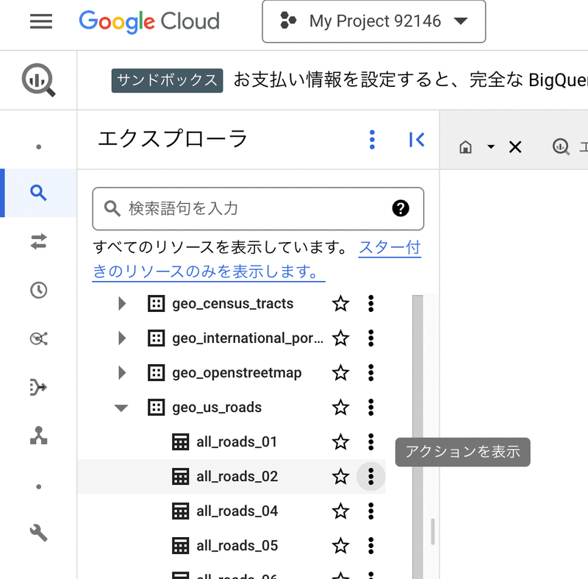The image size is (588, 579).
Task: Collapse the geo_us_roads dataset
Action: click(122, 408)
